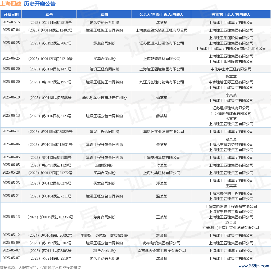
Task: Click plaintiff 南京鑫天瑯重工科技有限公司
Action: click(162, 251)
